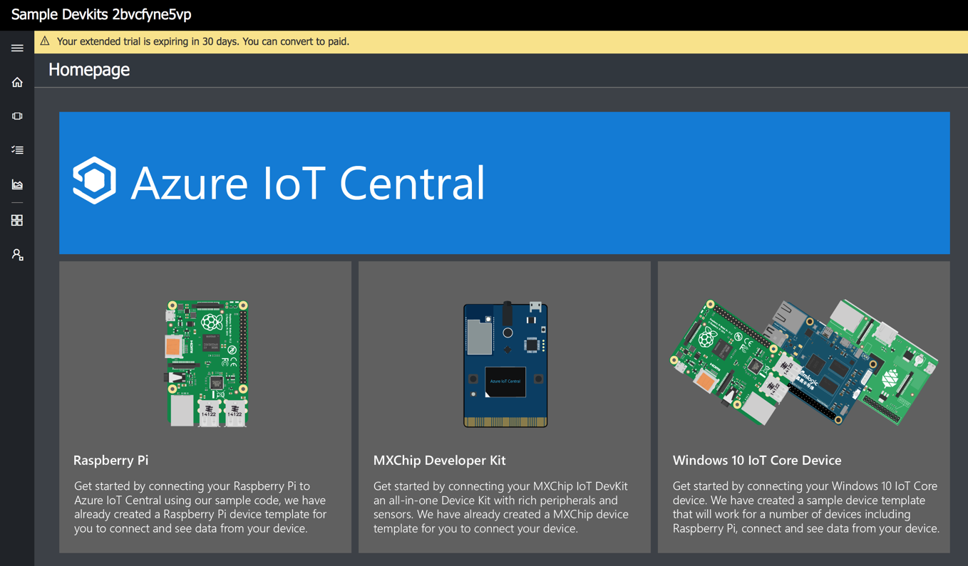Open the Devices icon in the sidebar
This screenshot has width=968, height=566.
point(17,116)
